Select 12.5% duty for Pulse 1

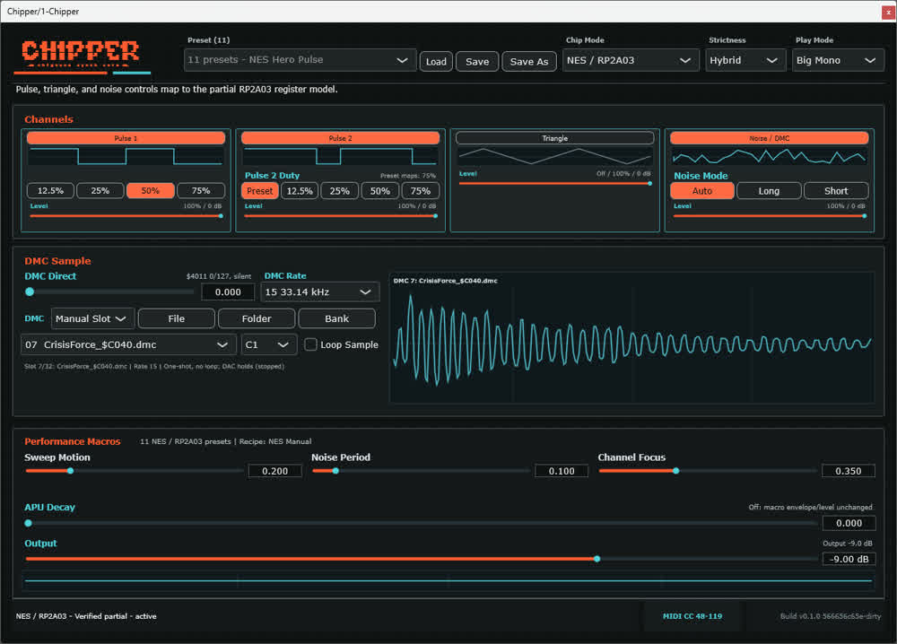click(50, 190)
